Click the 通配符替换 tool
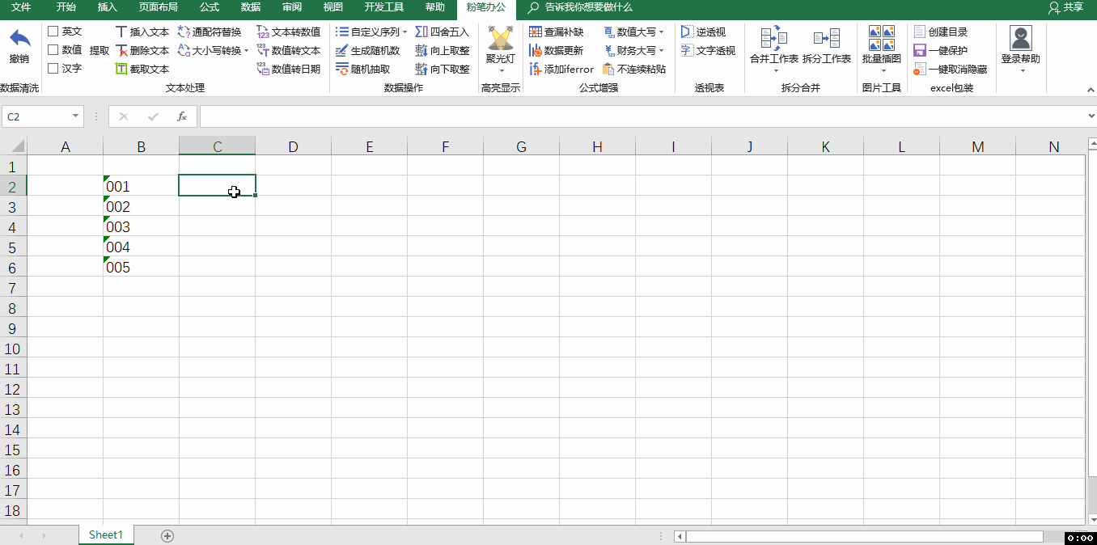Viewport: 1097px width, 545px height. 210,32
